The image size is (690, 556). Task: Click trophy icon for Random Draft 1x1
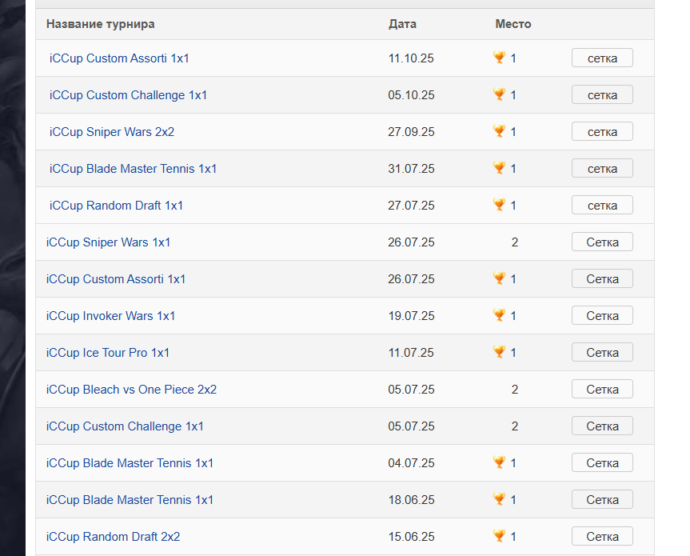[x=499, y=205]
